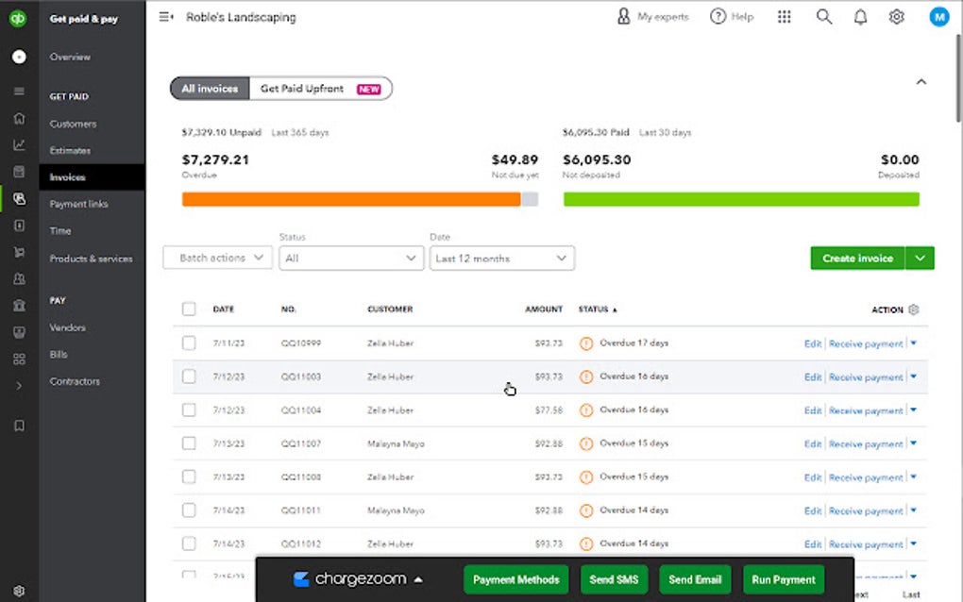Click the Chargezoom logo
This screenshot has width=963, height=602.
349,579
